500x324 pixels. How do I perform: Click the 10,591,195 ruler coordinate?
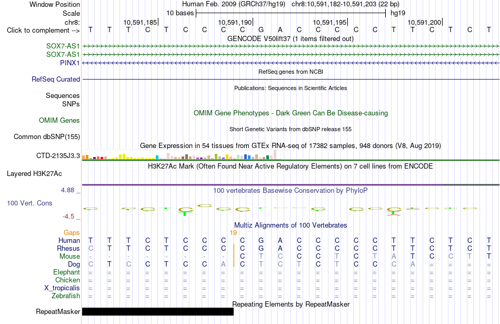pyautogui.click(x=329, y=22)
